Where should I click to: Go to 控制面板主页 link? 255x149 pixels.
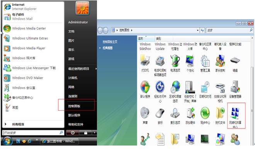tap(110, 42)
